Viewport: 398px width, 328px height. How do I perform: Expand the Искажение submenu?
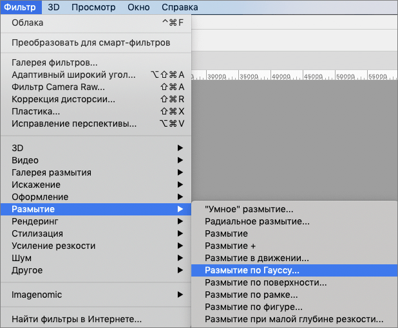click(96, 185)
